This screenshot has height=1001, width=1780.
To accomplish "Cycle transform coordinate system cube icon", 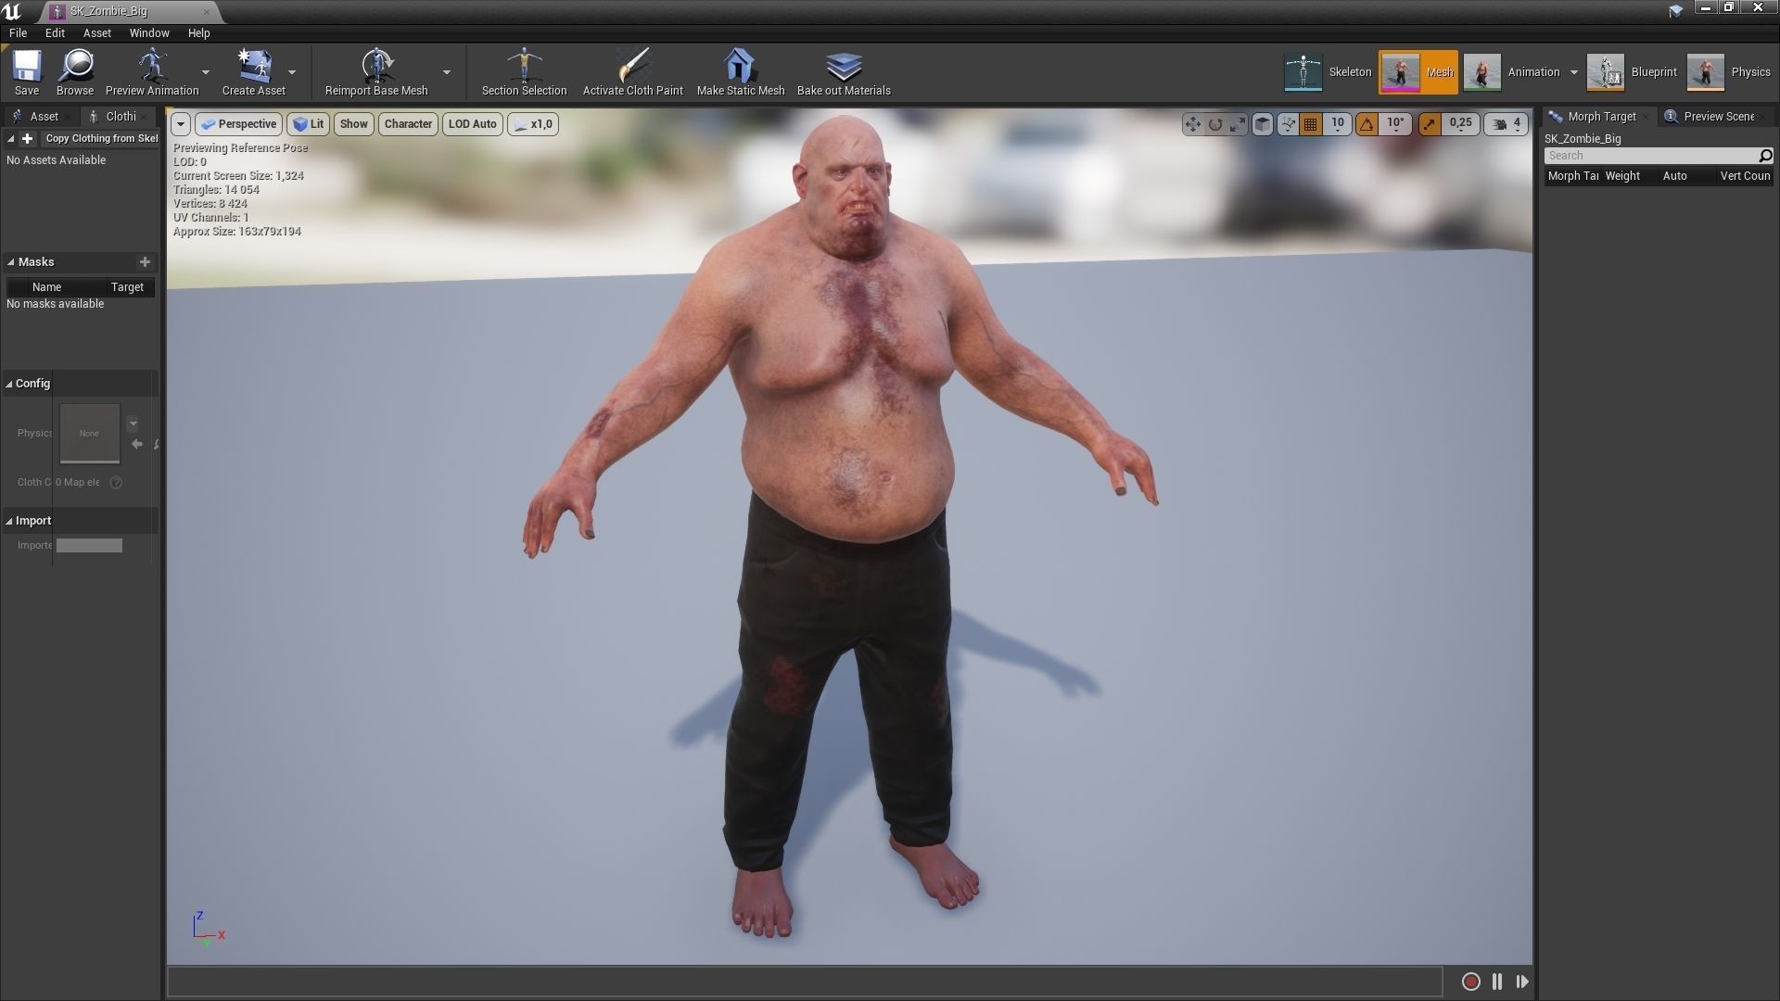I will 1262,124.
